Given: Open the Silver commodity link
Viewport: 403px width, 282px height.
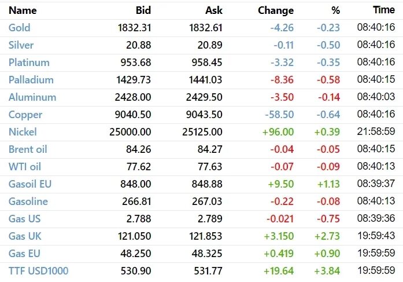Looking at the screenshot, I should (21, 45).
